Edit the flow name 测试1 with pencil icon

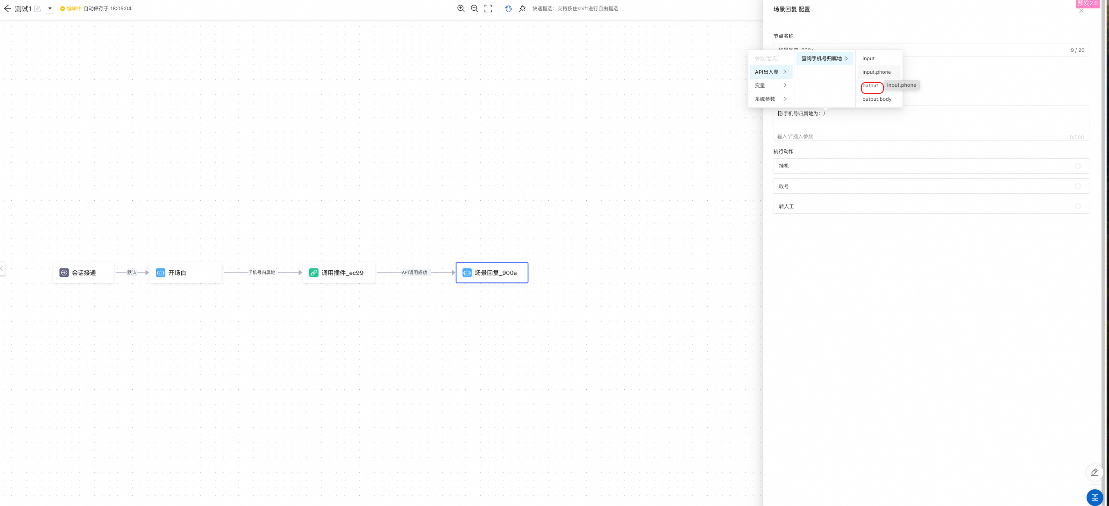point(37,9)
